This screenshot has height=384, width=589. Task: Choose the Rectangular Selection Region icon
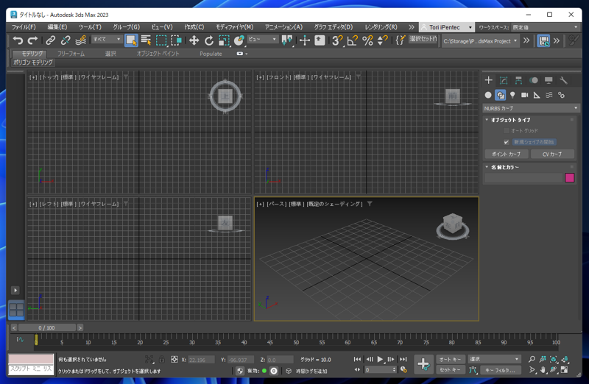(x=161, y=40)
